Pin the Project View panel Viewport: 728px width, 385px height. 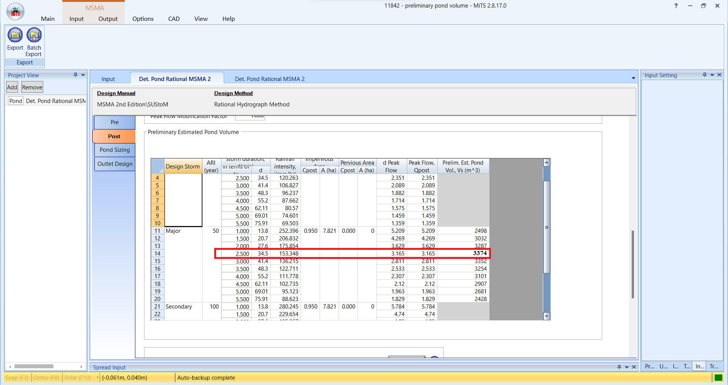[75, 75]
